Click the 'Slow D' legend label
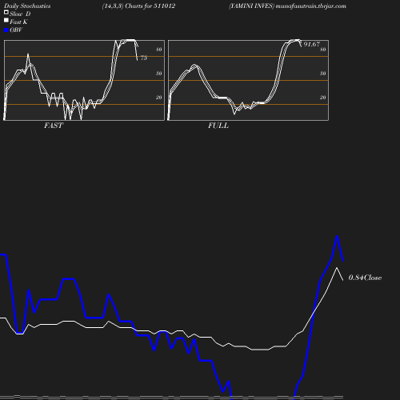This screenshot has width=400, height=400. pos(20,14)
